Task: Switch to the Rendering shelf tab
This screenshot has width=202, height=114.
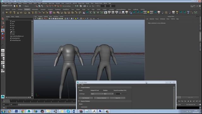Action: point(58,9)
